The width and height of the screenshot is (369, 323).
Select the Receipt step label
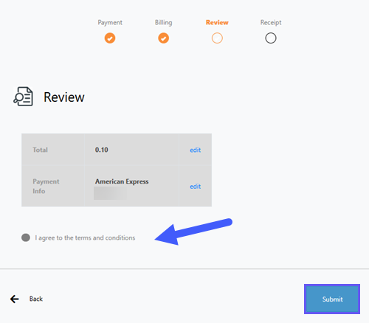271,23
